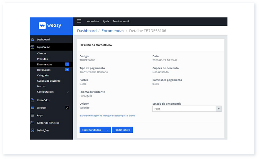Click the Detalhe TB7DE56106 breadcrumb text
Screen dimensions: 259x159
coord(148,31)
